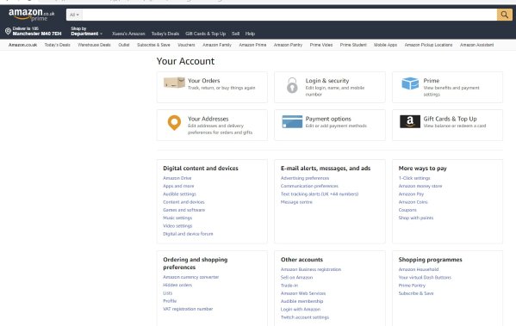This screenshot has width=516, height=326.
Task: Open the 1-Click settings link
Action: point(414,178)
